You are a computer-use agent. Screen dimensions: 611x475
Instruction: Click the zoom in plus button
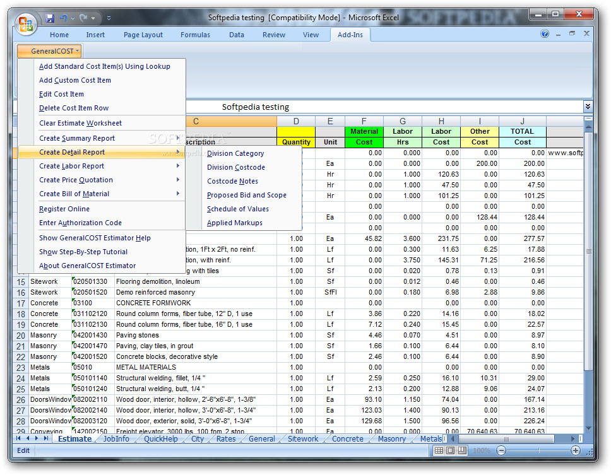coord(576,450)
